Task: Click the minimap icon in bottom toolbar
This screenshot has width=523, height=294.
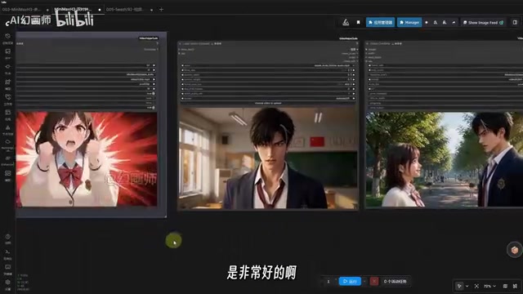Action: click(x=505, y=286)
